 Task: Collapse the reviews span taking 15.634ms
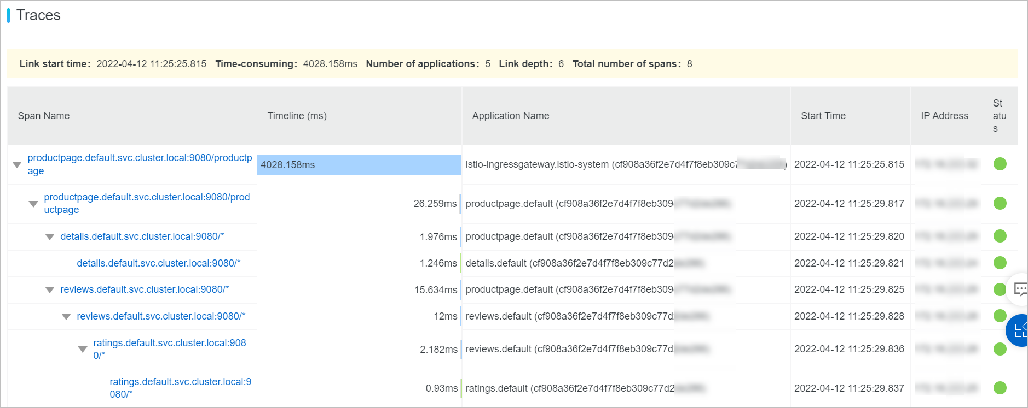50,289
